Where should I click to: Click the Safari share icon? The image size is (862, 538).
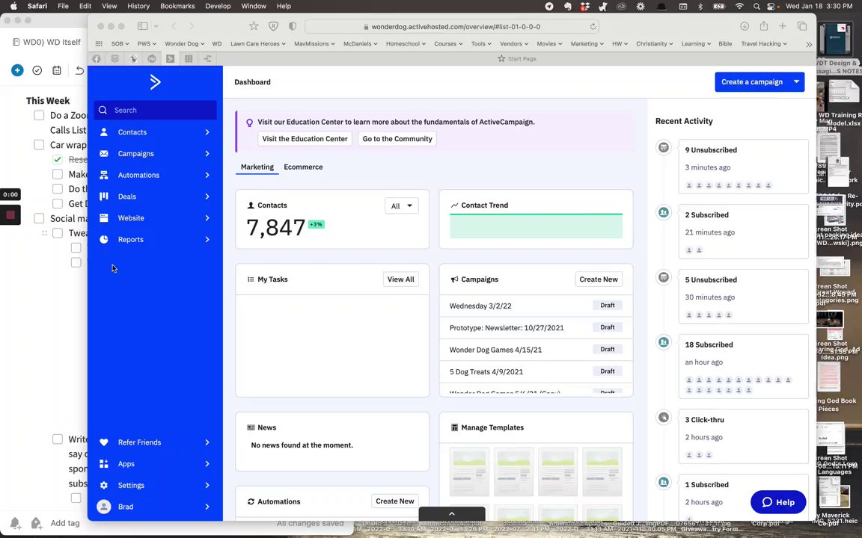[763, 26]
